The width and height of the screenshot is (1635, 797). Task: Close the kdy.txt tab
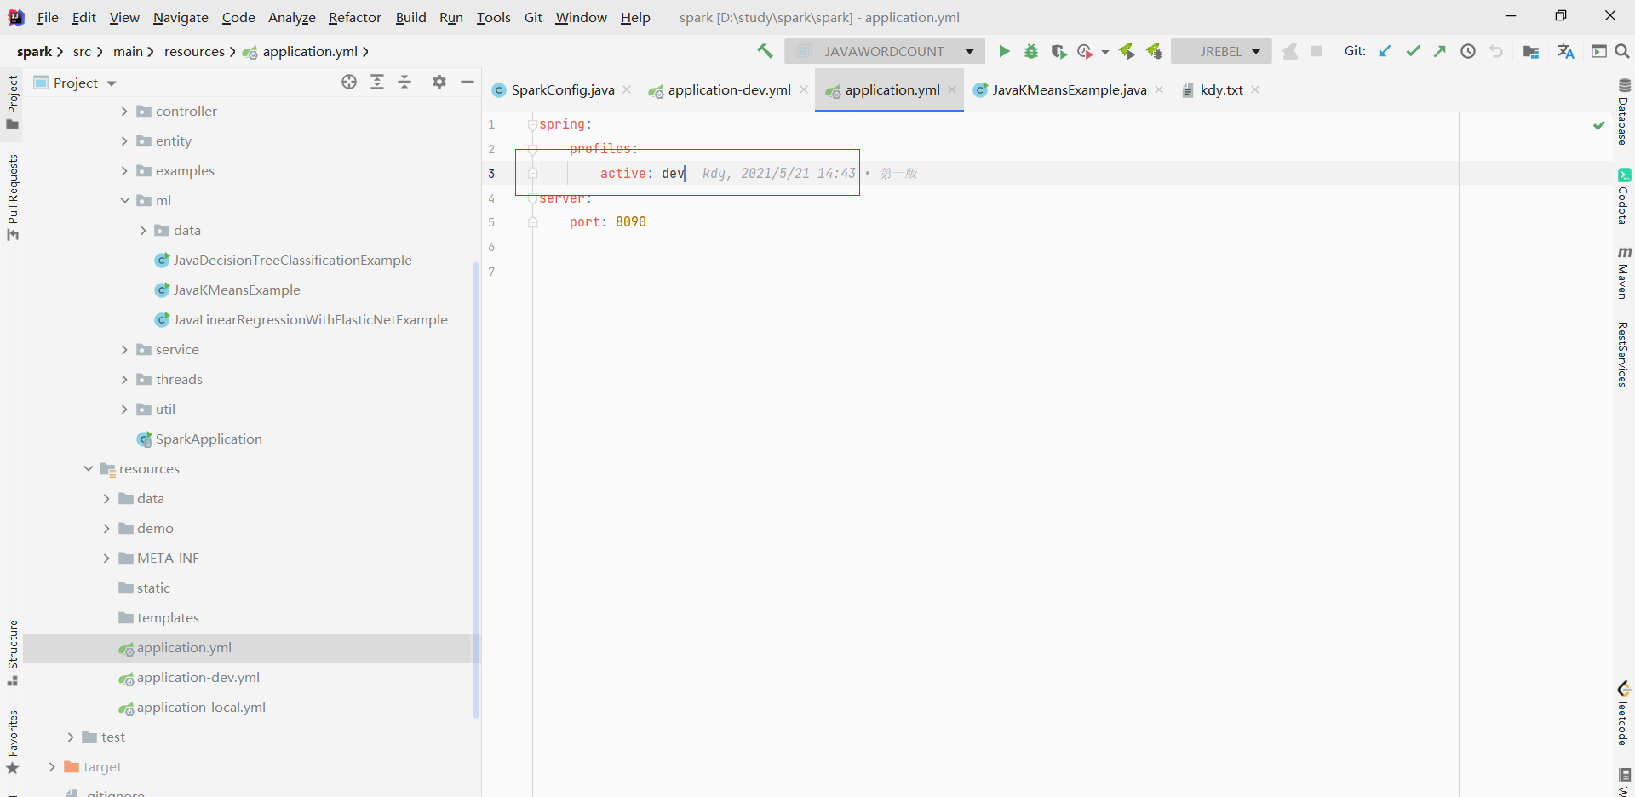click(1255, 89)
